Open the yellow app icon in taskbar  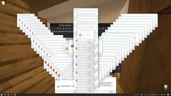15,95
